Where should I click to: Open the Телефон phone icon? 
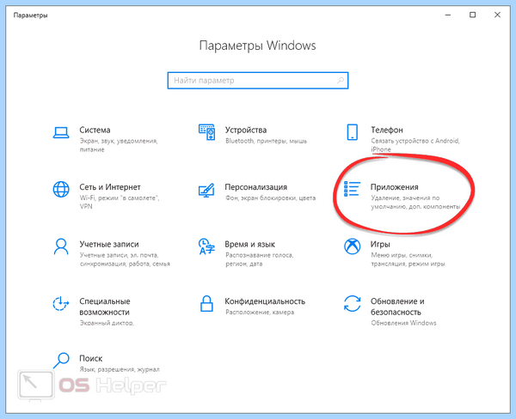[352, 132]
